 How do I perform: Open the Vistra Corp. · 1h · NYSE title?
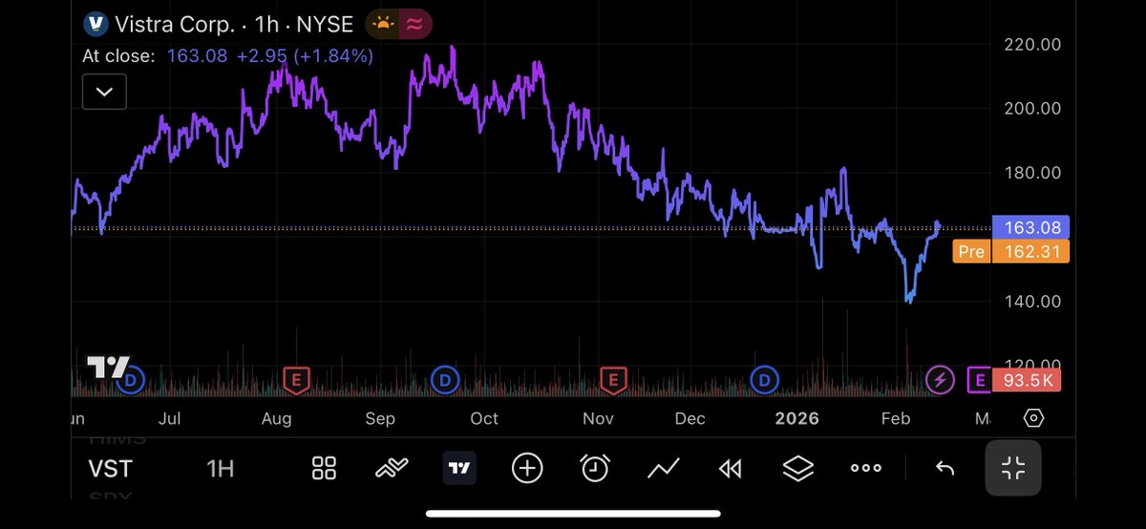[235, 24]
